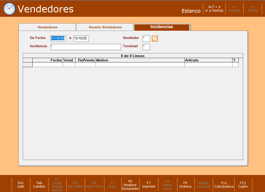The image size is (265, 192).
Task: Click the T. column header
Action: pyautogui.click(x=235, y=60)
